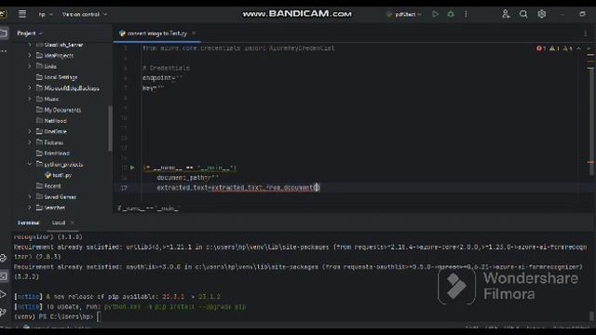Click the extracted_text line 17
Viewport: 596px width, 335px height.
pyautogui.click(x=238, y=188)
